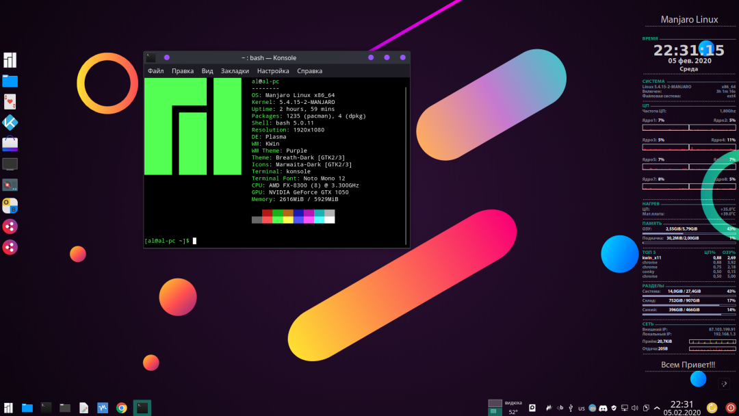Toggle the display settings tray icon

pyautogui.click(x=625, y=407)
